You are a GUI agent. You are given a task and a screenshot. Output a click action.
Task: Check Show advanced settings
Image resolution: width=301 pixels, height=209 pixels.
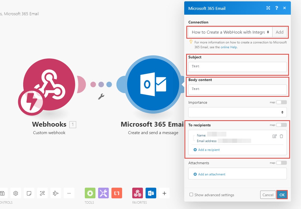click(191, 195)
